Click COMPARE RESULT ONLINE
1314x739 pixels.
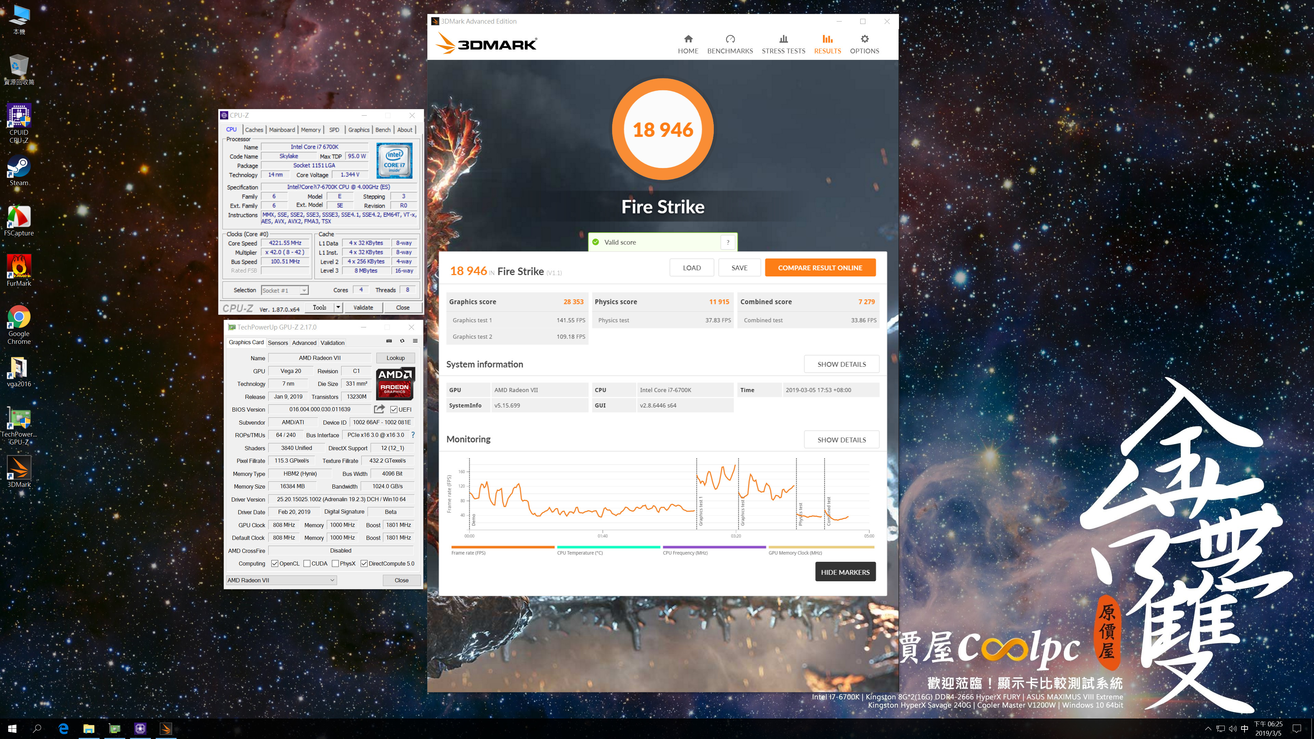[x=820, y=268]
